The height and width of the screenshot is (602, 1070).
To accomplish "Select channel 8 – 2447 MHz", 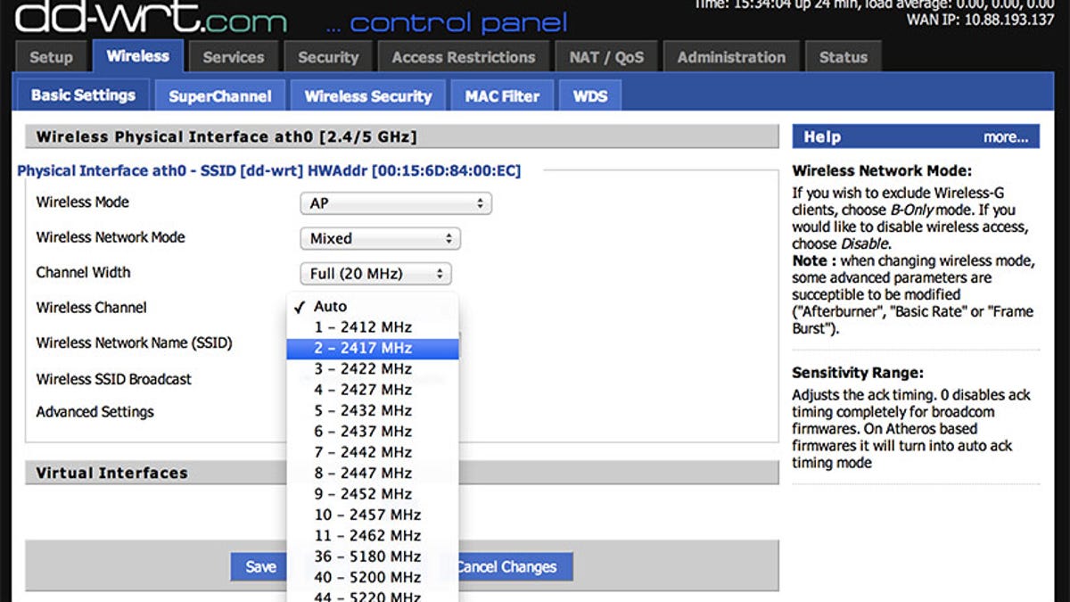I will [x=373, y=473].
